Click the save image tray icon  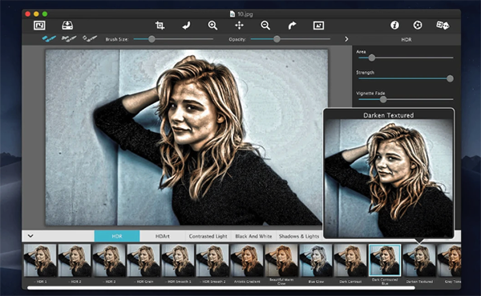[x=67, y=26]
